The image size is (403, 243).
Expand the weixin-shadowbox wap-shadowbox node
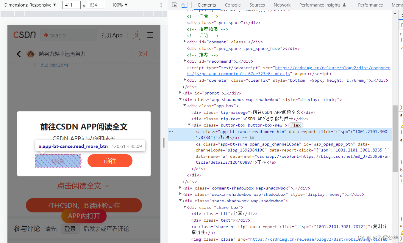tap(180, 194)
